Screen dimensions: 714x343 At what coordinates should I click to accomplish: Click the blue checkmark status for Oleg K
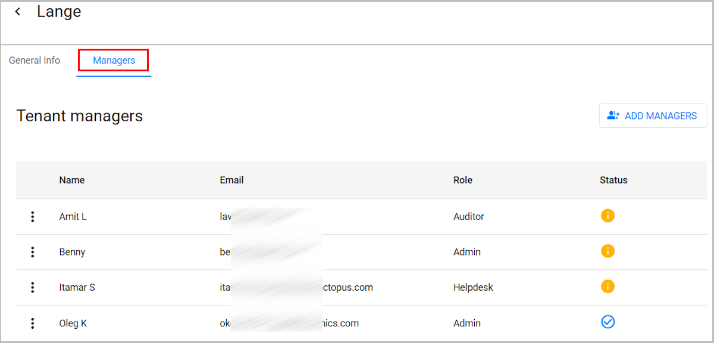point(607,322)
